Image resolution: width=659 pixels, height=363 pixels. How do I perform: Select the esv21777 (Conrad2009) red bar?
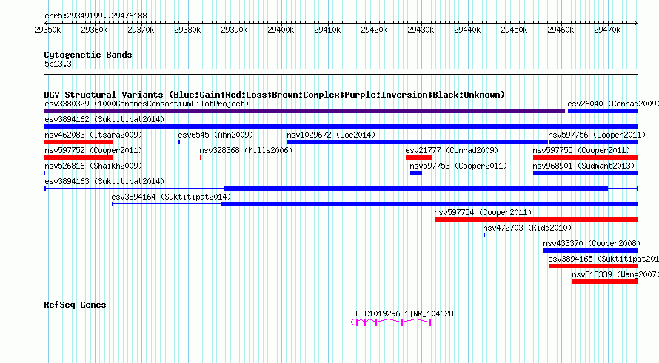(x=419, y=157)
